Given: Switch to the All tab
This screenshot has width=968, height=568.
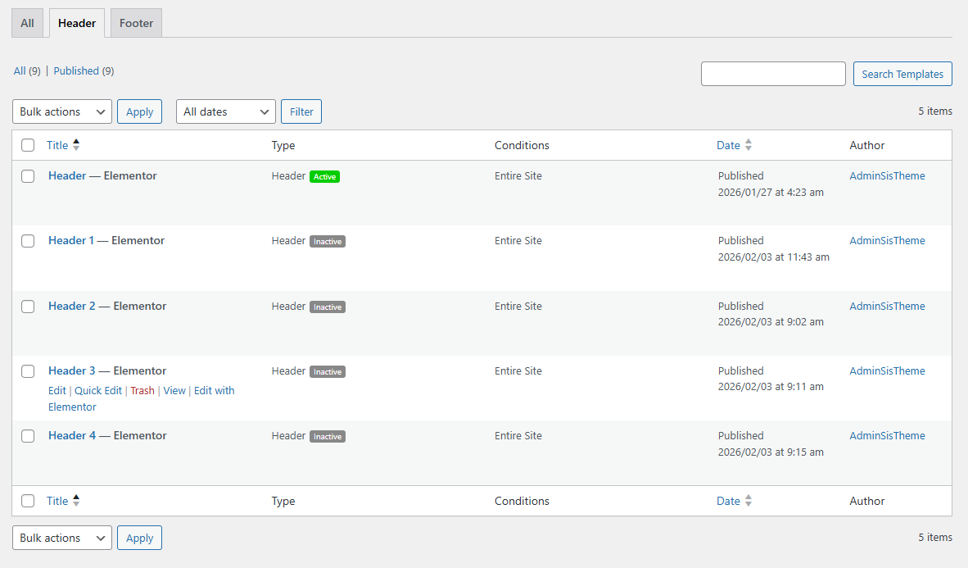Looking at the screenshot, I should (27, 23).
